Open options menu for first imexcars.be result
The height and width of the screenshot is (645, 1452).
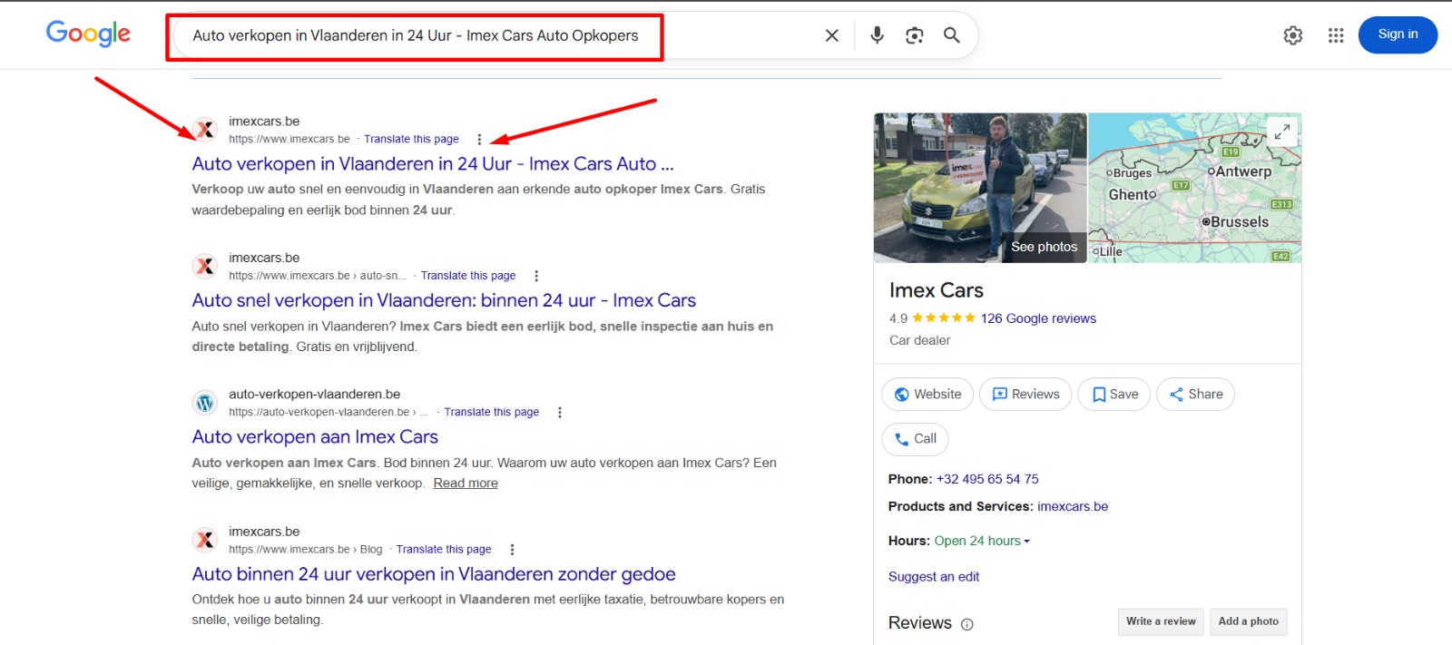point(479,140)
